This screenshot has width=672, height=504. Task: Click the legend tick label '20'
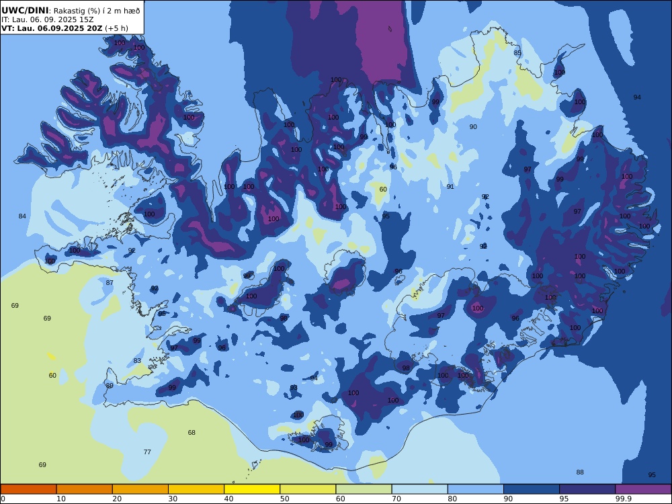(117, 499)
